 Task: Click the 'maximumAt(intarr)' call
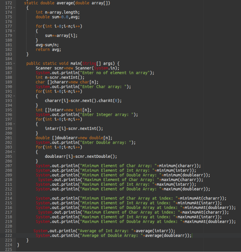197,217
